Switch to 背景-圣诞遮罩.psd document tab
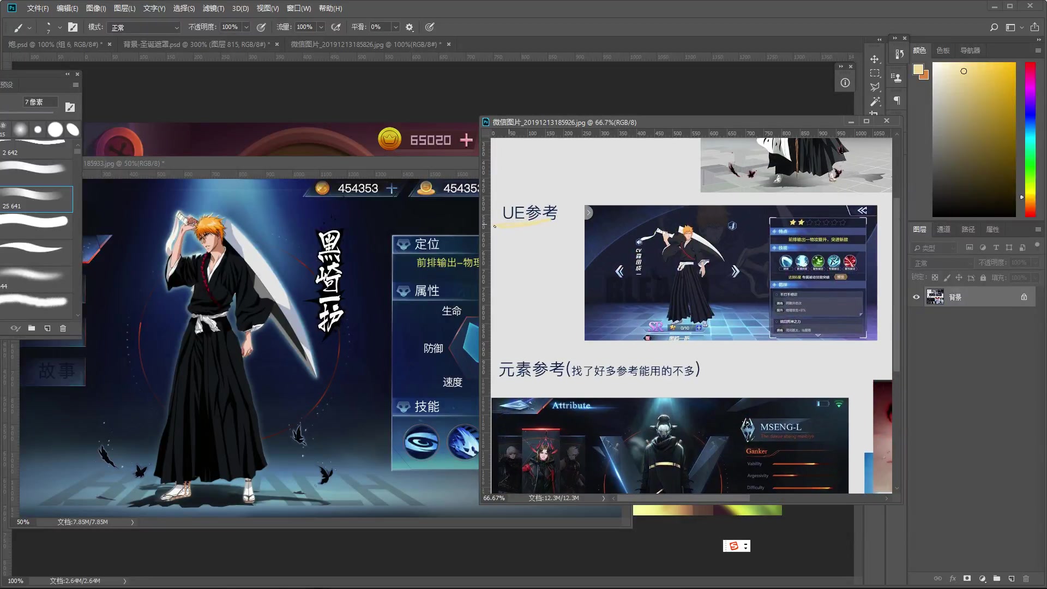Screen dimensions: 1047x589 (x=196, y=44)
